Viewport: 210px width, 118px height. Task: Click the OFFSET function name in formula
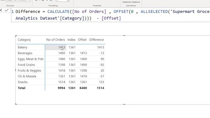coord(121,11)
